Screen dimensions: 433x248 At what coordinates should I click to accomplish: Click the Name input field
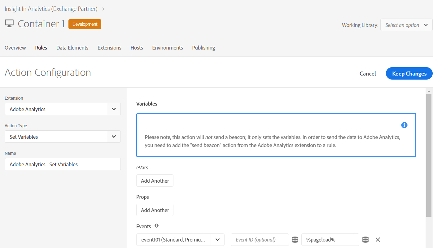(63, 164)
